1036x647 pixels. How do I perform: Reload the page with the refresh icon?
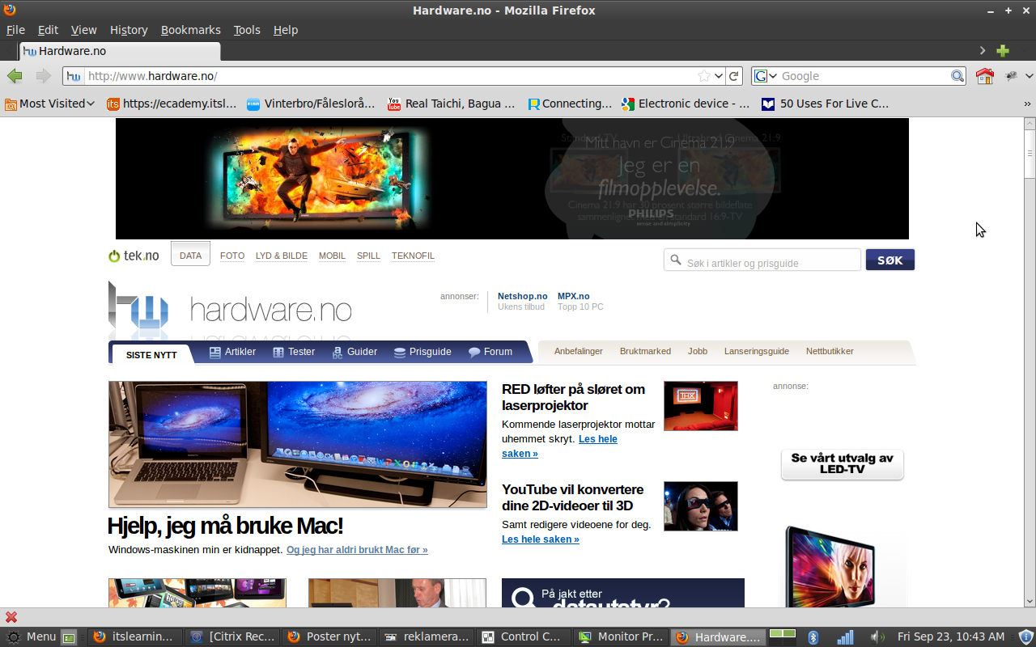tap(734, 76)
